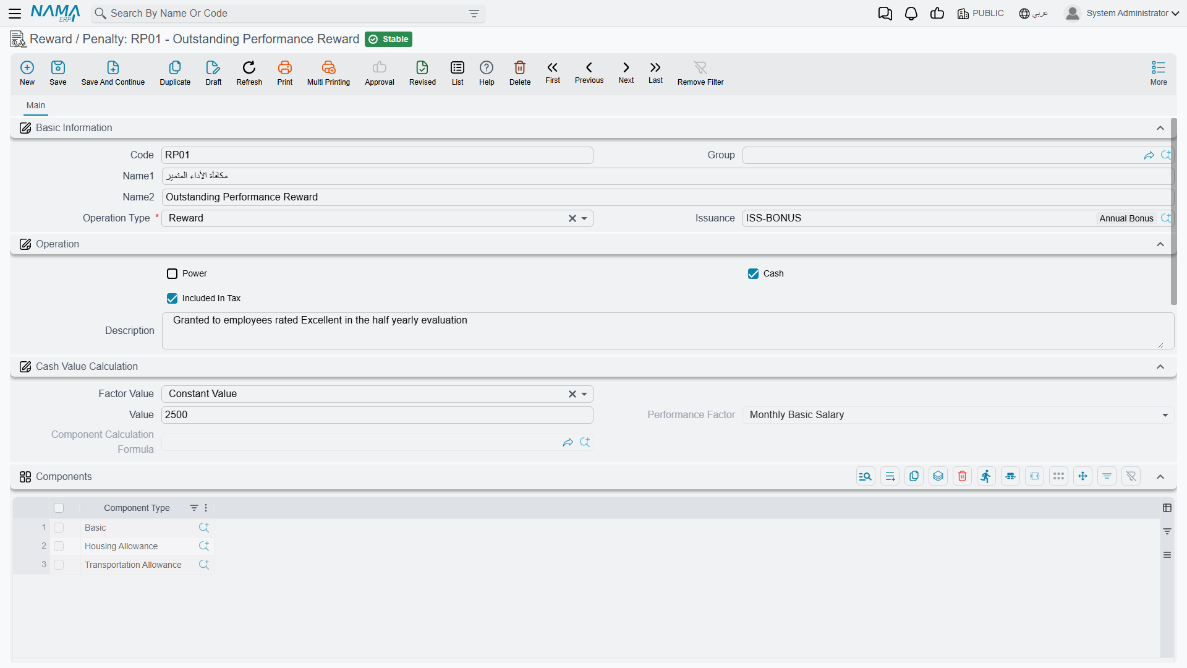Screen dimensions: 1187x668
Task: Open the hamburger main menu
Action: pos(15,14)
